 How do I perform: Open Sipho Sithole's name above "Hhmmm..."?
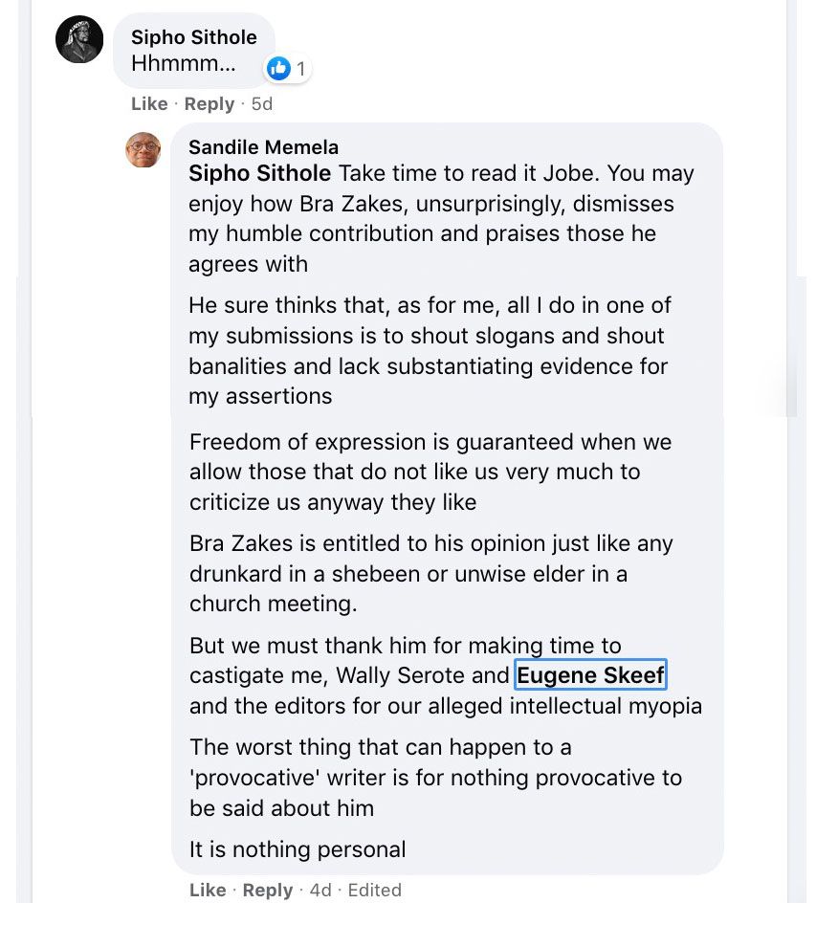[x=193, y=37]
